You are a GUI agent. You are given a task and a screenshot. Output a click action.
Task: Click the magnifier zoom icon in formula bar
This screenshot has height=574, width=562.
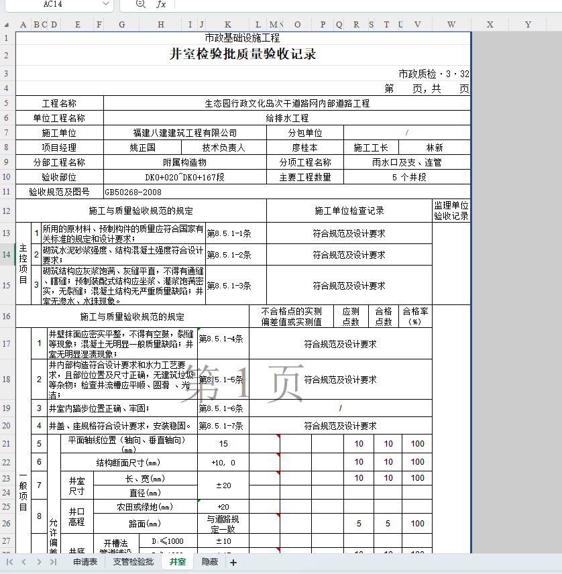tap(140, 4)
